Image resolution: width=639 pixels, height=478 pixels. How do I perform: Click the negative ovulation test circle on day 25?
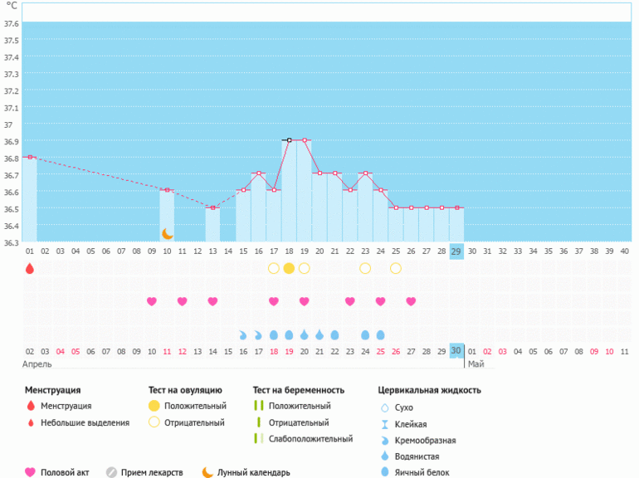coord(396,268)
